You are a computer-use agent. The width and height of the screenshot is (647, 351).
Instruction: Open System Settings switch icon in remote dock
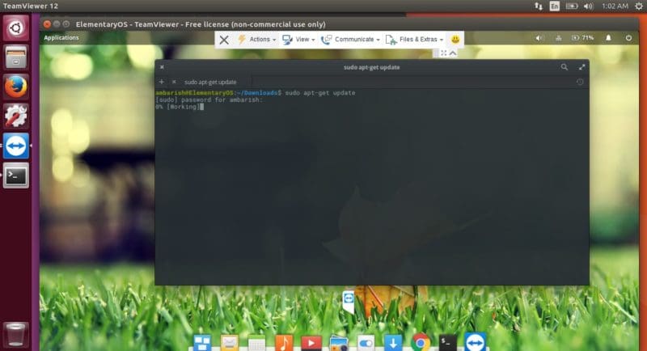pos(366,343)
